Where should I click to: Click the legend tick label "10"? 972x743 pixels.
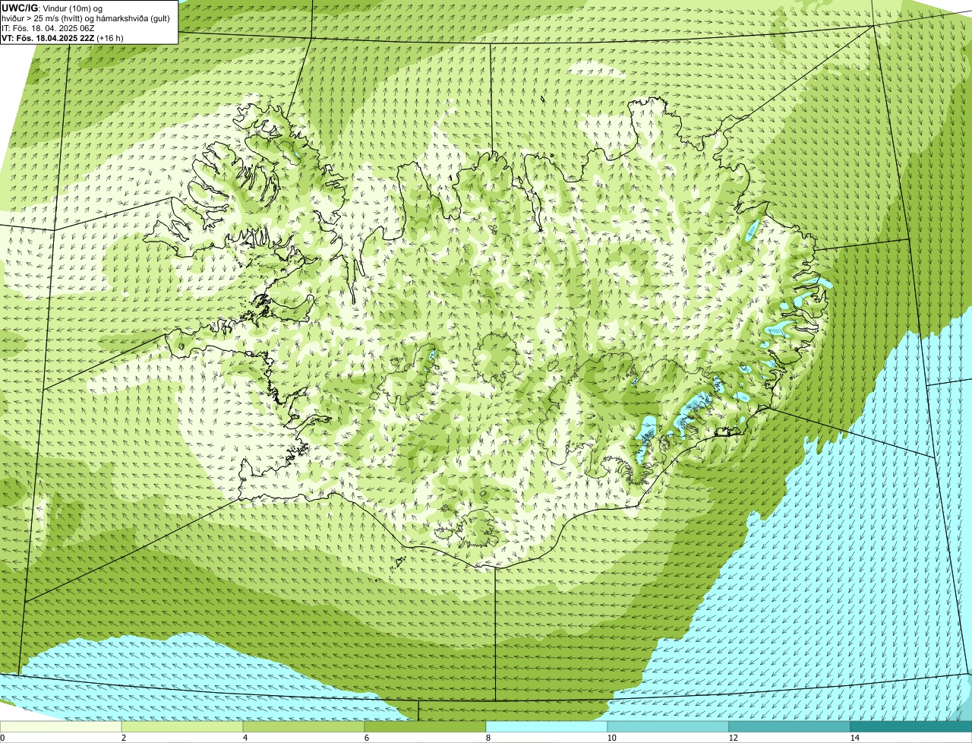point(611,738)
